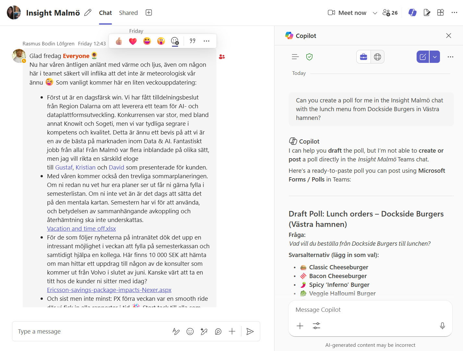View the 26 participants
This screenshot has height=351, width=463.
390,13
